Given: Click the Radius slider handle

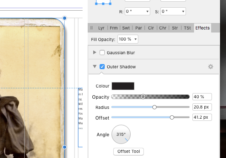Looking at the screenshot, I should pyautogui.click(x=154, y=107).
